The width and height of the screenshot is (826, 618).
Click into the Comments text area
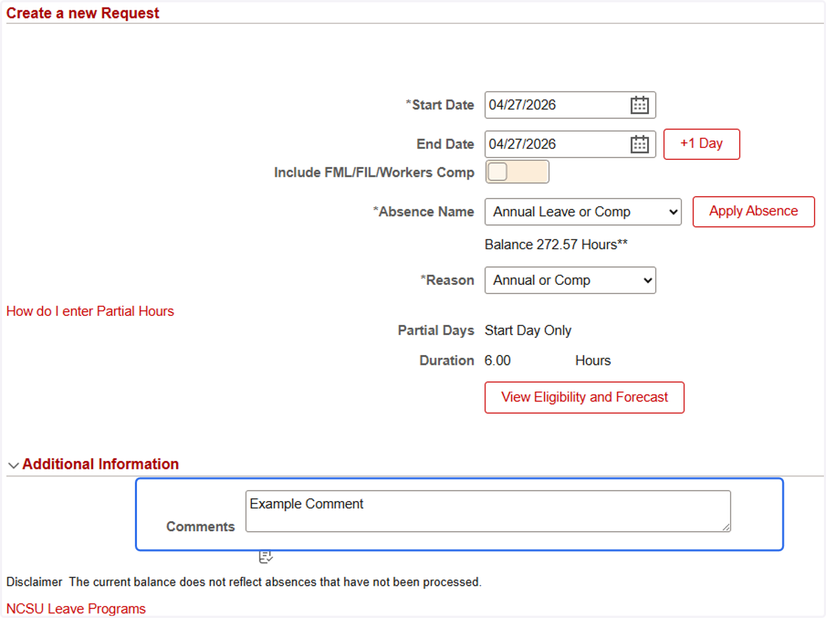point(488,511)
